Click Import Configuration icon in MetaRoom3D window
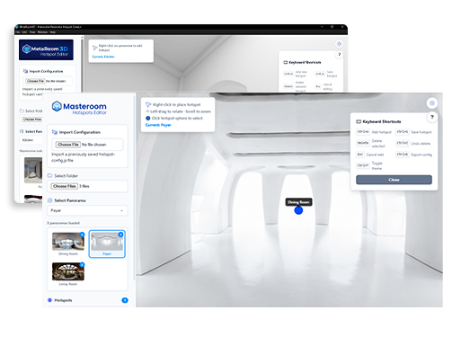 click(25, 71)
